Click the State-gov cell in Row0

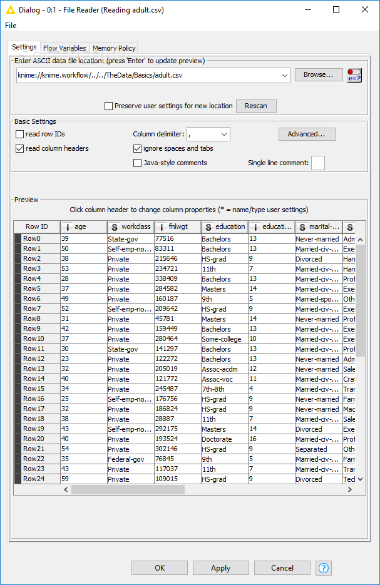coord(131,239)
